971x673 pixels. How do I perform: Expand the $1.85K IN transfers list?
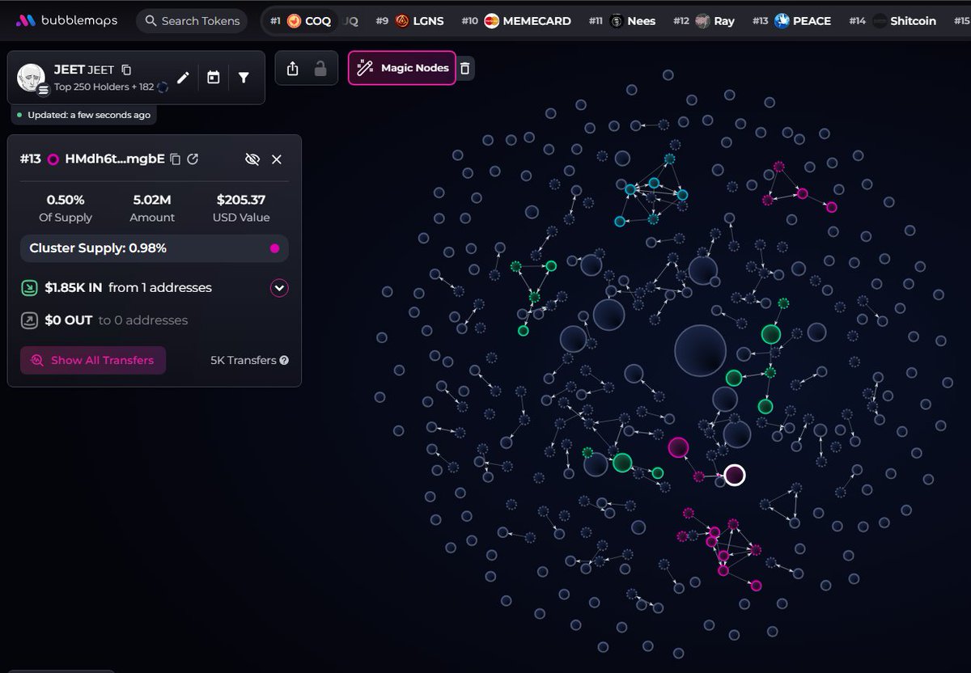point(279,288)
